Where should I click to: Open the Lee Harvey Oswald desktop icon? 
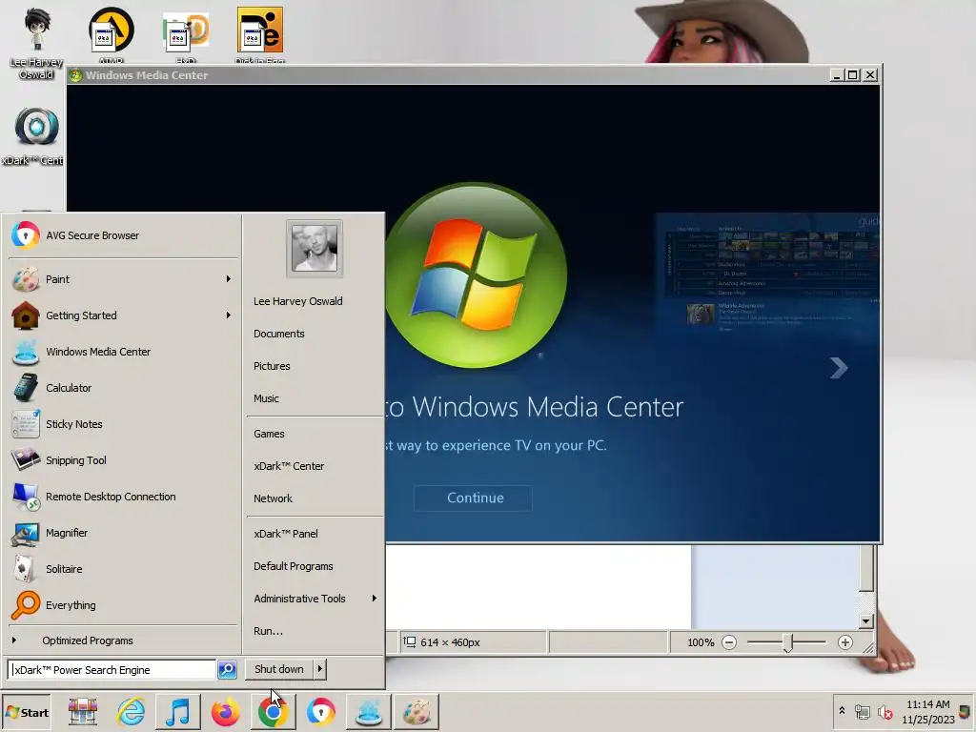tap(36, 44)
